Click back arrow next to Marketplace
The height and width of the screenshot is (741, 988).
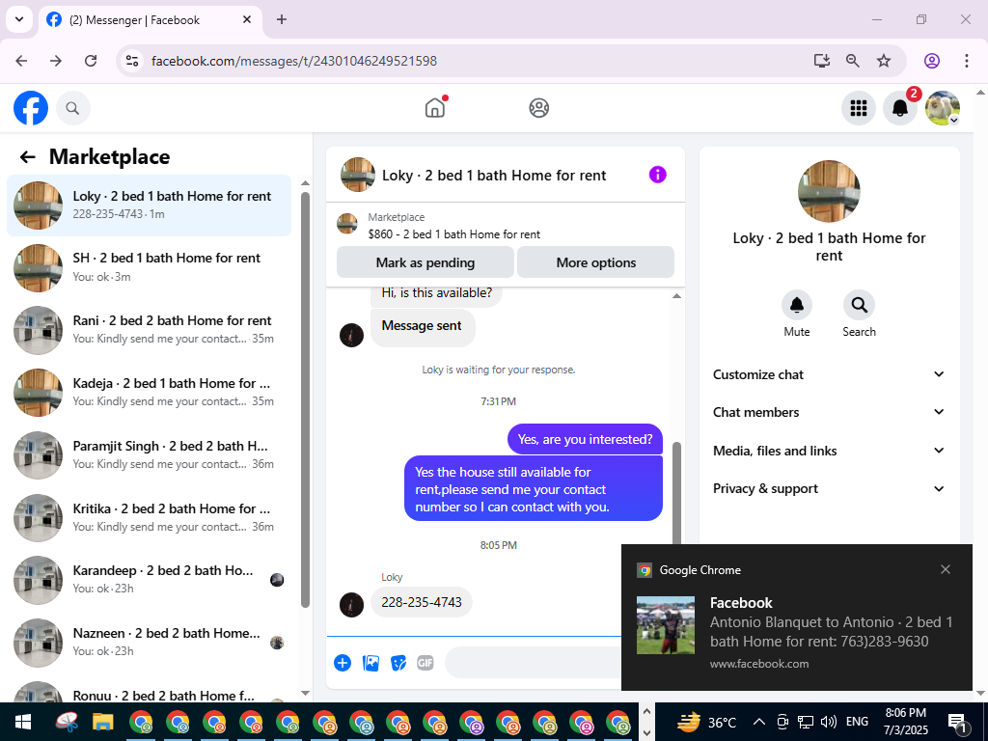(x=27, y=157)
